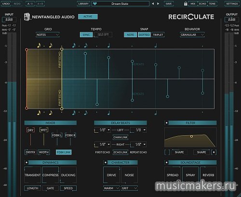Click the REVERB soundstage pad
Viewport: 241px width, 197px height.
coord(208,175)
